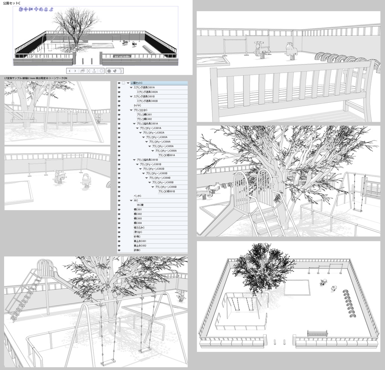
Task: Collapse the 公園セットC root tree node
Action: [128, 83]
